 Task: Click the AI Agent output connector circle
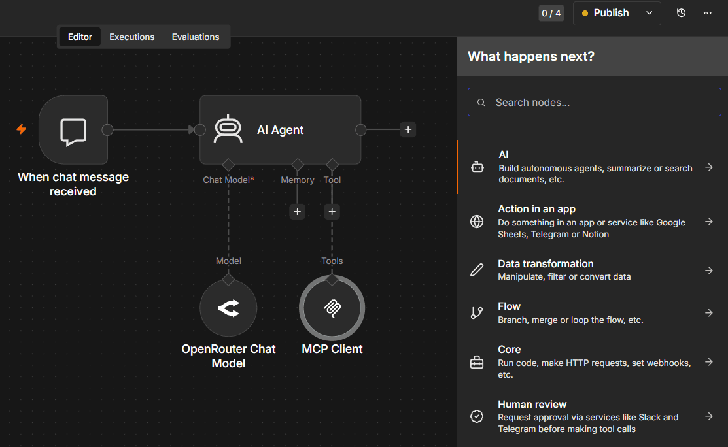[361, 130]
